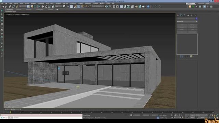The height and width of the screenshot is (123, 219).
Task: Switch to the Freeform ribbon tab
Action: tap(18, 10)
